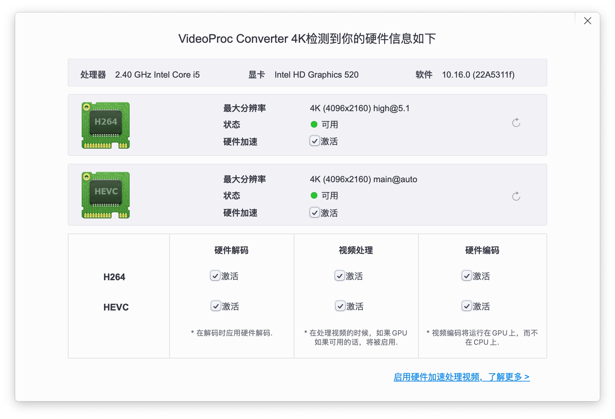This screenshot has width=615, height=419.
Task: Click the 软件 label
Action: pyautogui.click(x=424, y=75)
